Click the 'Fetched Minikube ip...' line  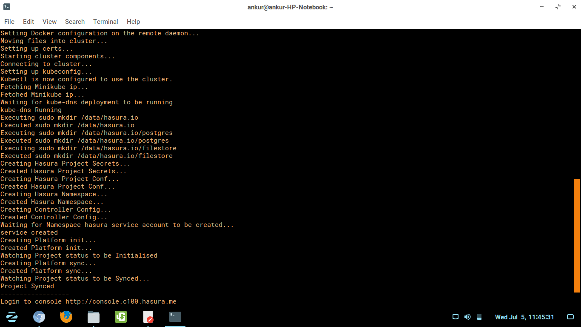[x=43, y=95]
